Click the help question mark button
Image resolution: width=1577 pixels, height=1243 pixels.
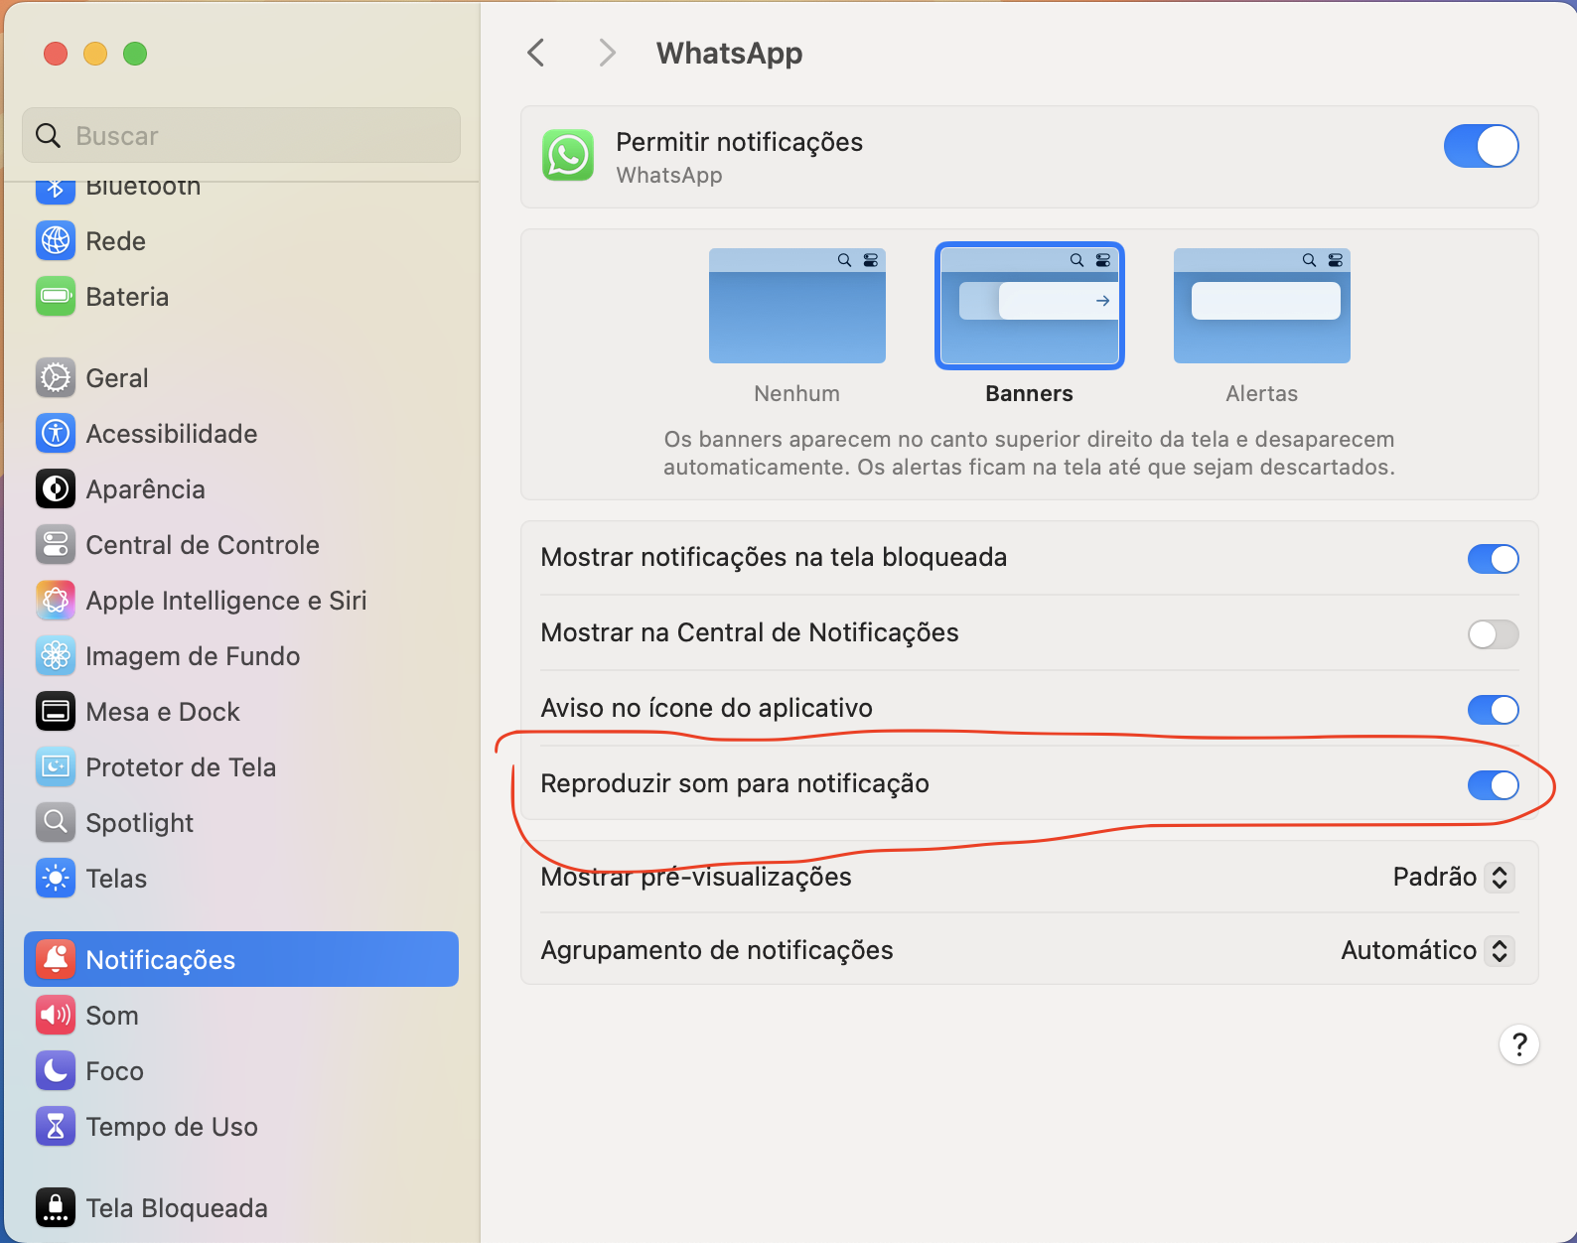(x=1519, y=1044)
